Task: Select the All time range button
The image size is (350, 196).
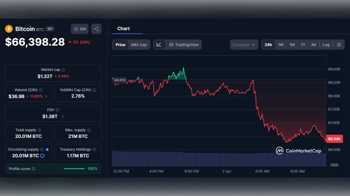Action: (x=314, y=44)
